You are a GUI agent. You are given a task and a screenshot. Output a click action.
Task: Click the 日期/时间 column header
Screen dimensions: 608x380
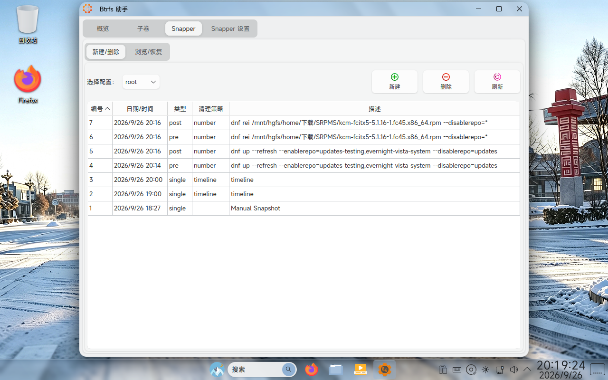140,109
